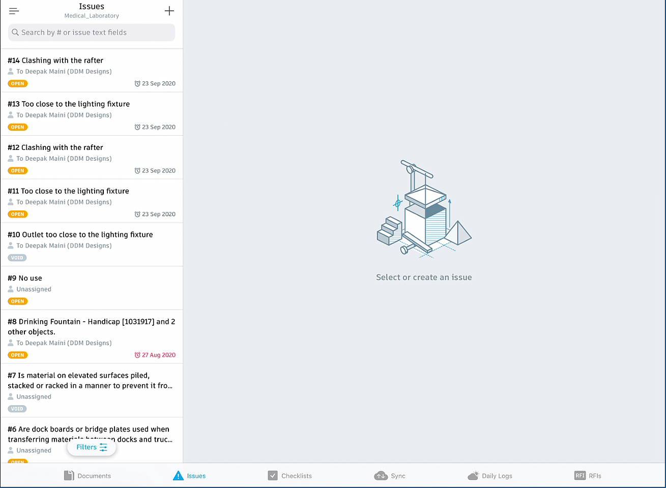Click due date clock icon on issue #13
The height and width of the screenshot is (488, 666).
pyautogui.click(x=137, y=127)
